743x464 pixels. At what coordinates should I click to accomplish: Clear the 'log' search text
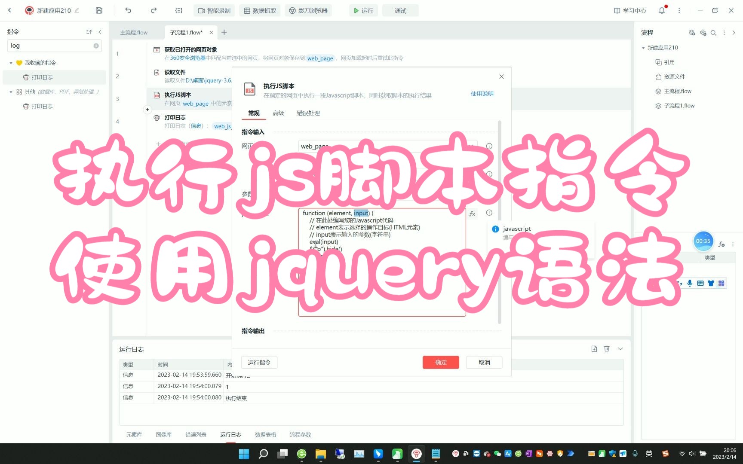pos(96,46)
